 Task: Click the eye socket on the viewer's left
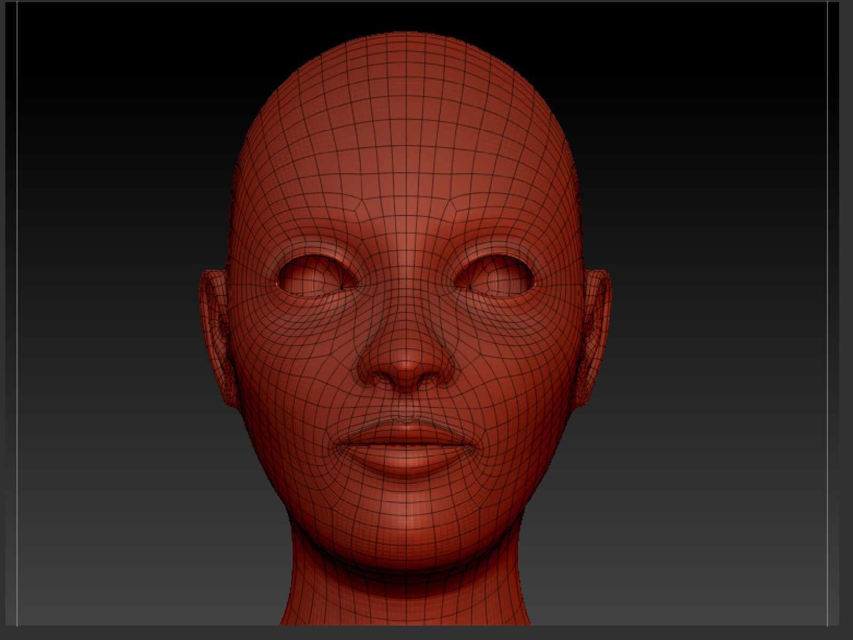[x=316, y=277]
